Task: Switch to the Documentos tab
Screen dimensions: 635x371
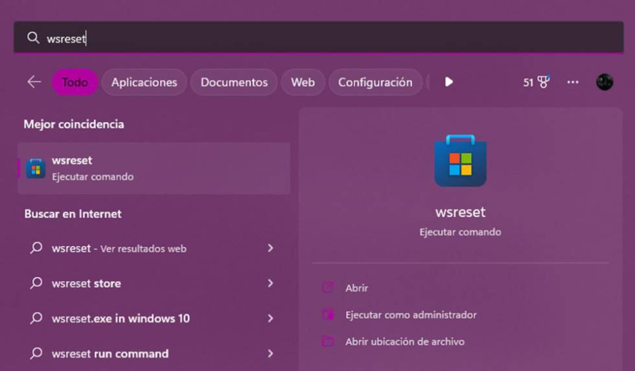Action: click(234, 83)
